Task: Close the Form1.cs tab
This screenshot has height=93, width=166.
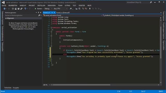Action: [54, 13]
